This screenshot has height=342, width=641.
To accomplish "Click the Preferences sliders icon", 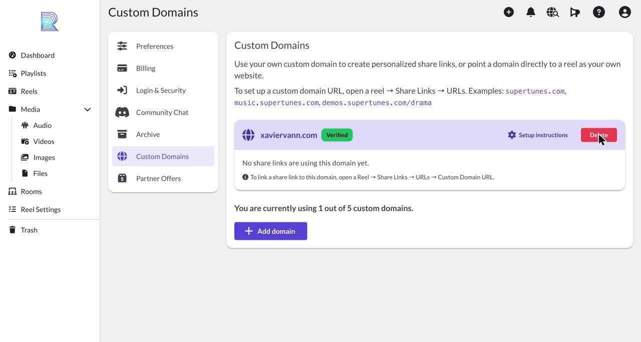I will pyautogui.click(x=122, y=46).
